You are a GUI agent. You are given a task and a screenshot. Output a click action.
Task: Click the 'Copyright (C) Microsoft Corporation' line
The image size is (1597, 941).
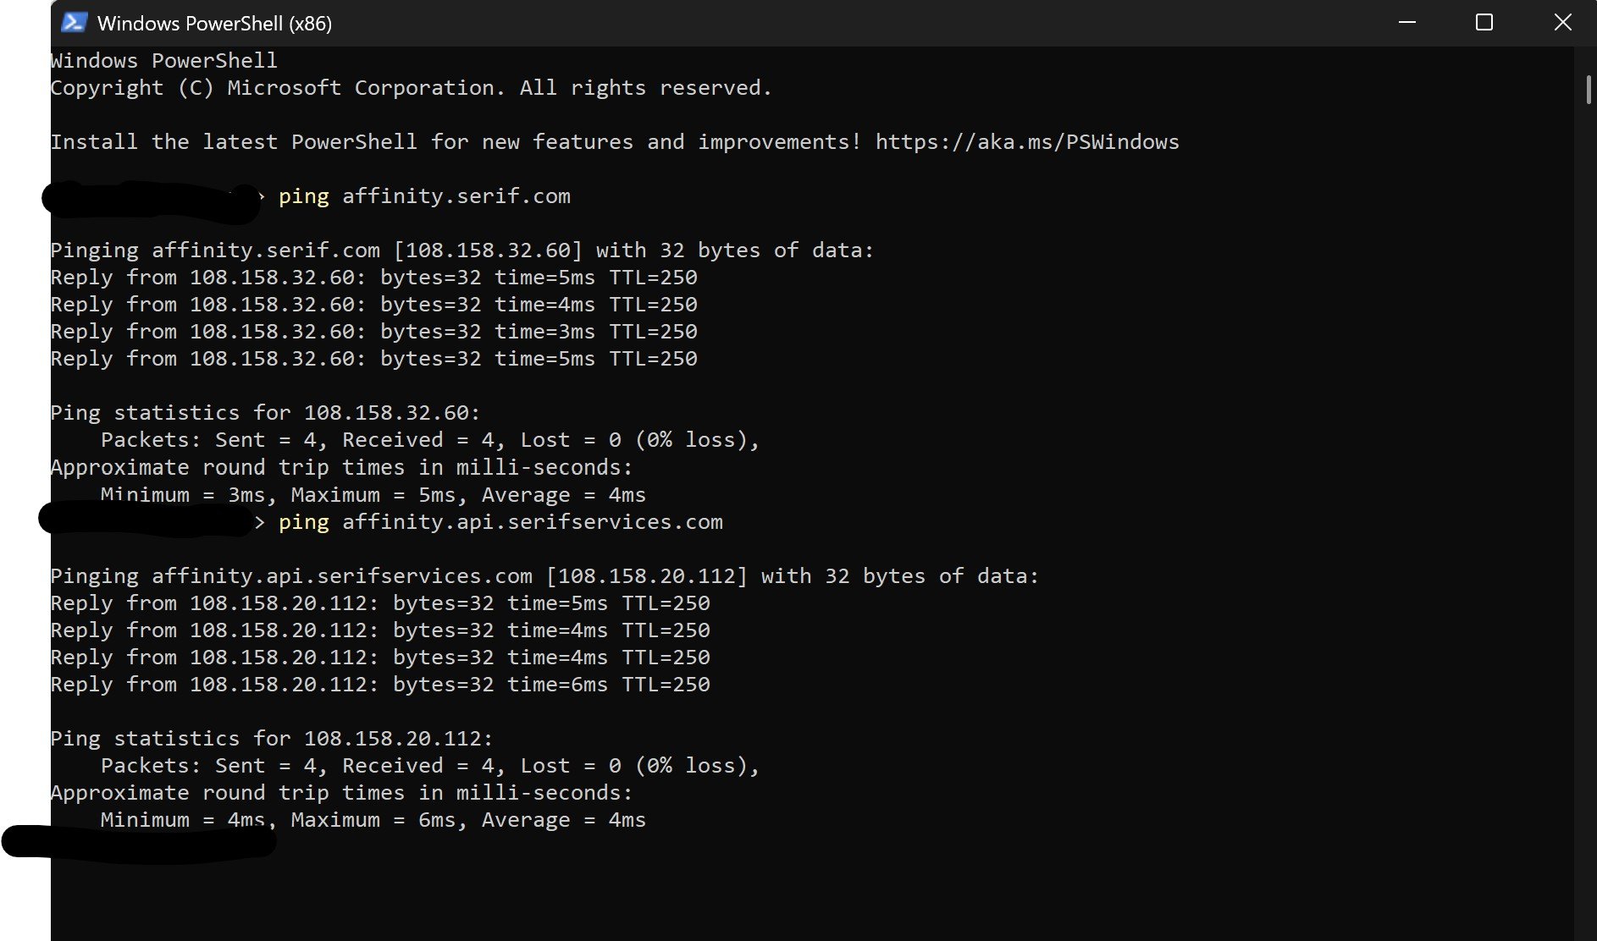coord(411,88)
